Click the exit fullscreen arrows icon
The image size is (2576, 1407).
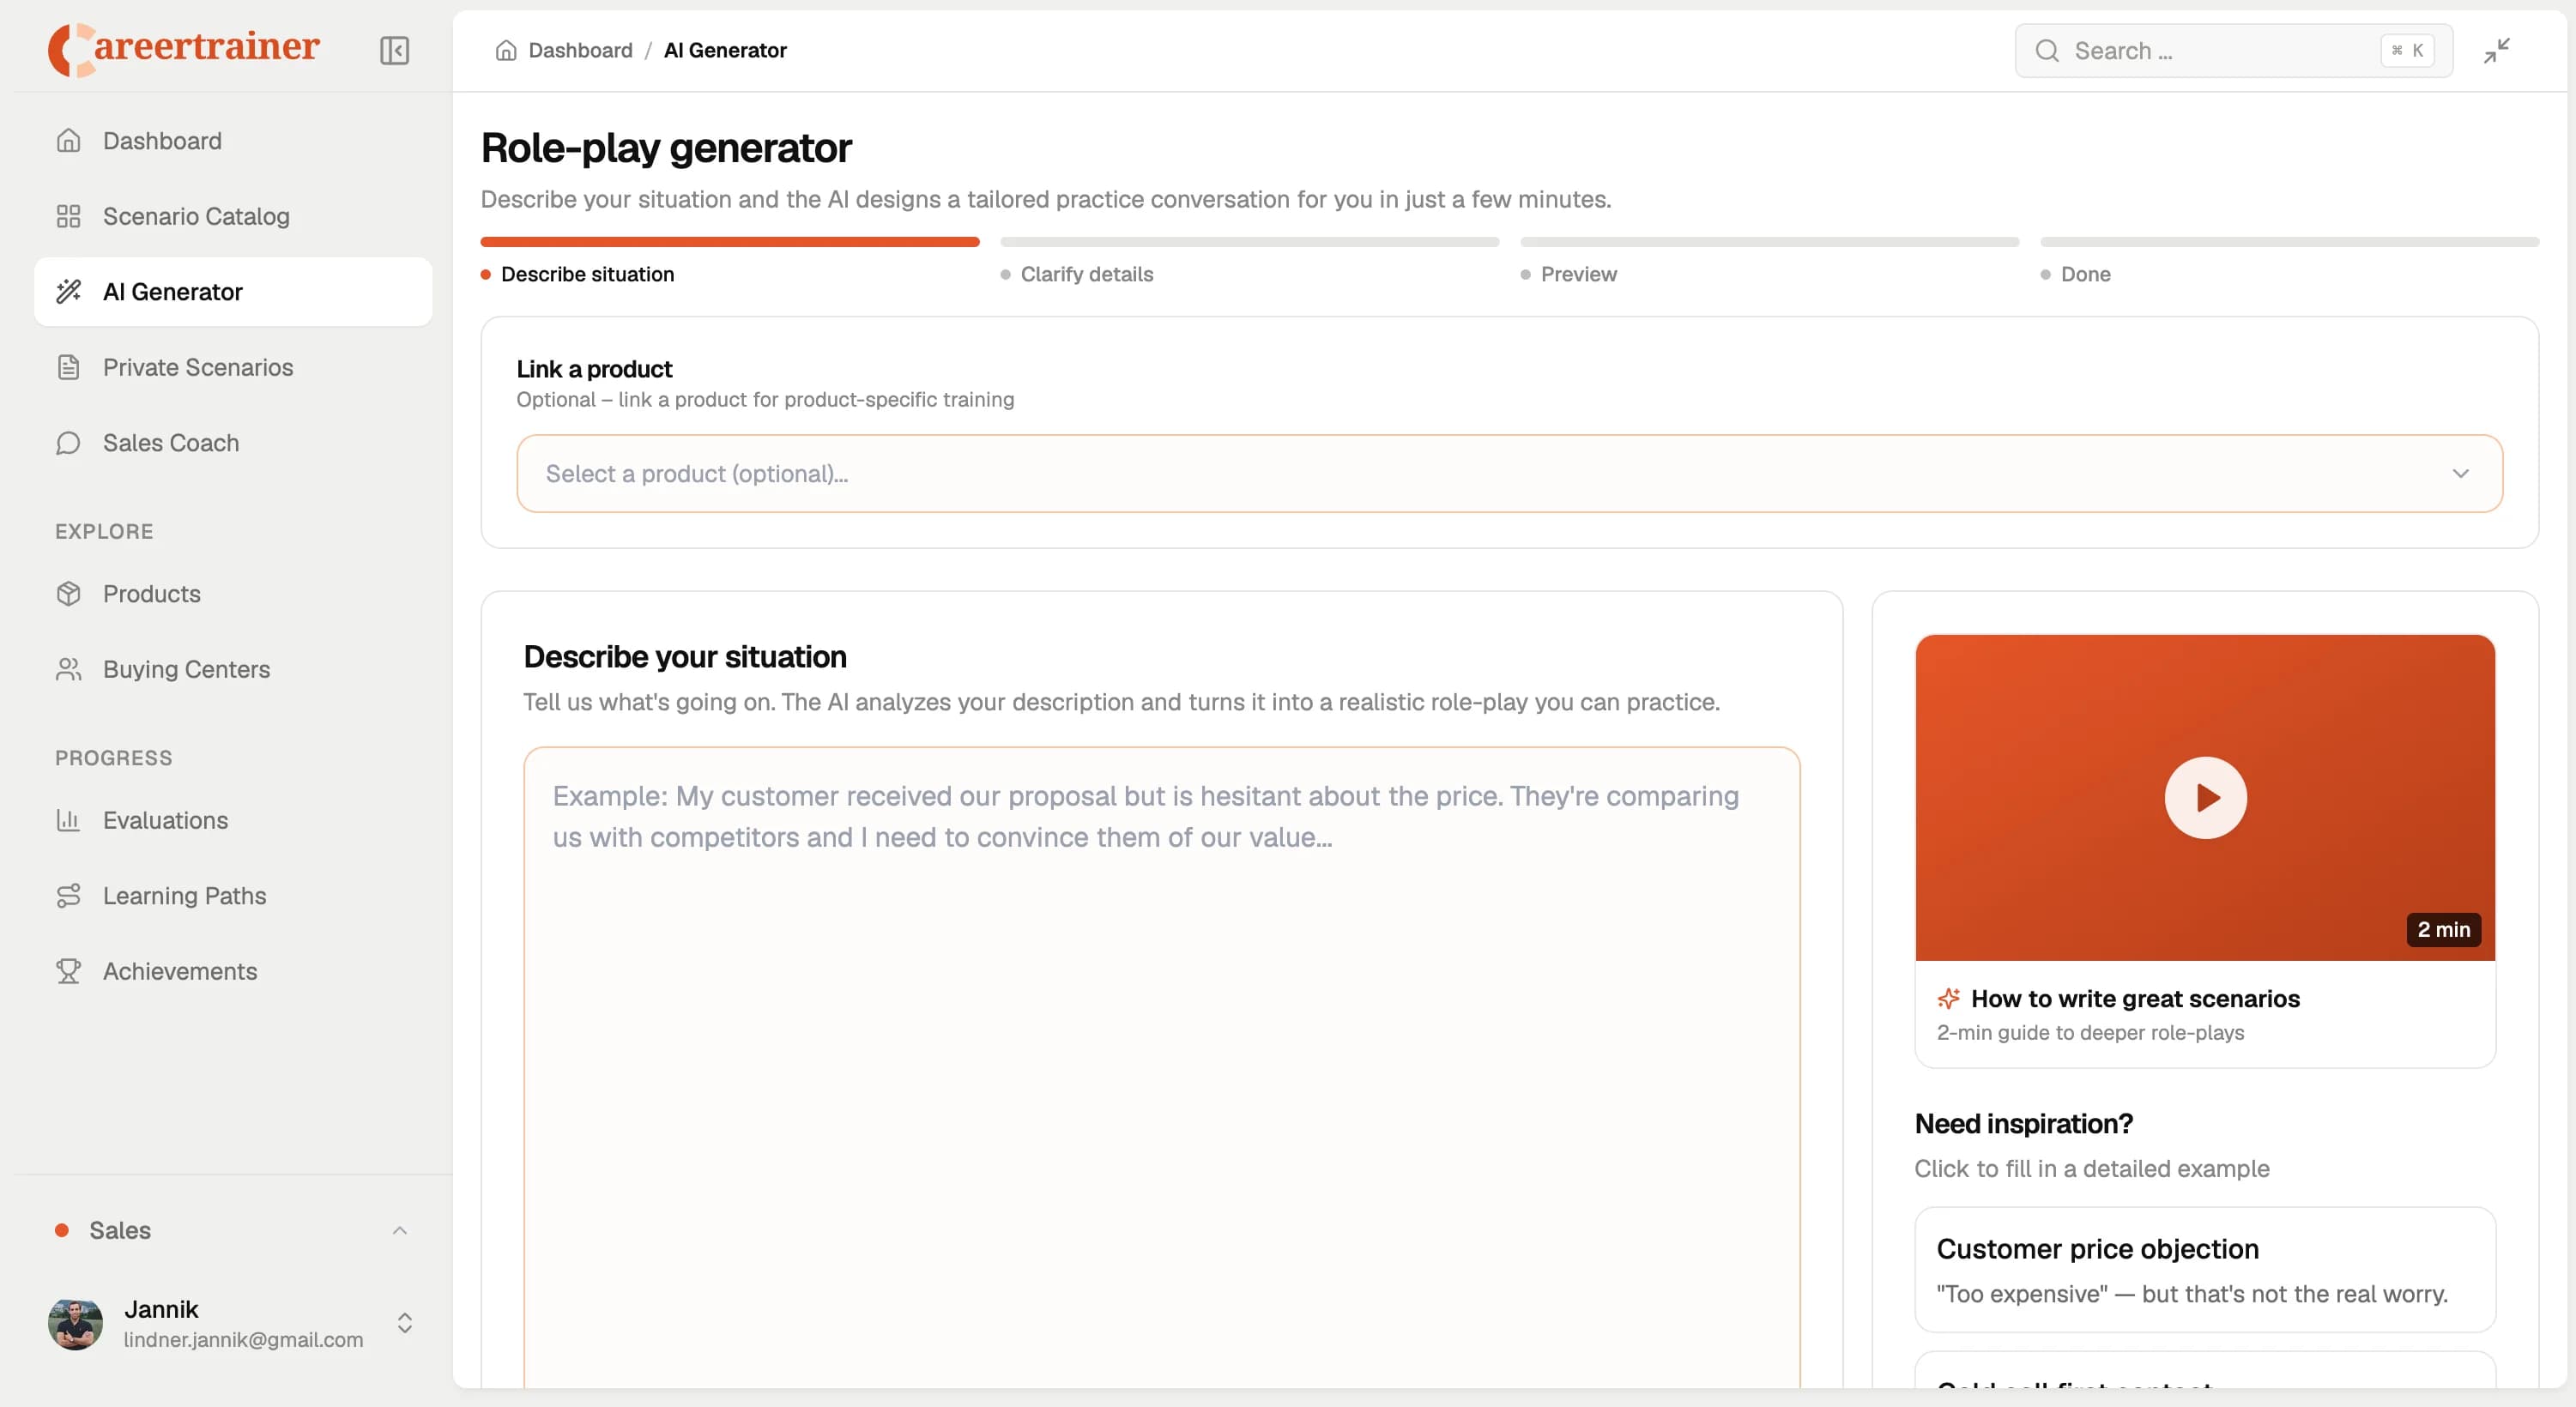click(2497, 50)
